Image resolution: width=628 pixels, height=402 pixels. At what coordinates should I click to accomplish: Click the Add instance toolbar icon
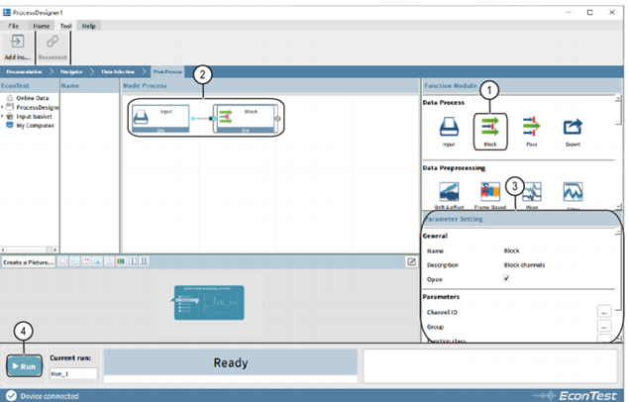click(17, 42)
